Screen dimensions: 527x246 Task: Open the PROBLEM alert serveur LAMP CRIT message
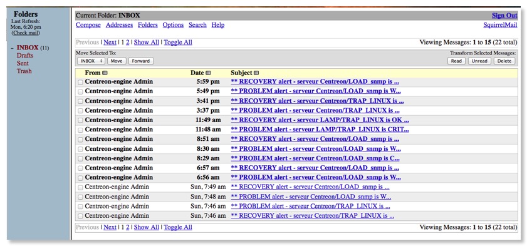coord(320,130)
